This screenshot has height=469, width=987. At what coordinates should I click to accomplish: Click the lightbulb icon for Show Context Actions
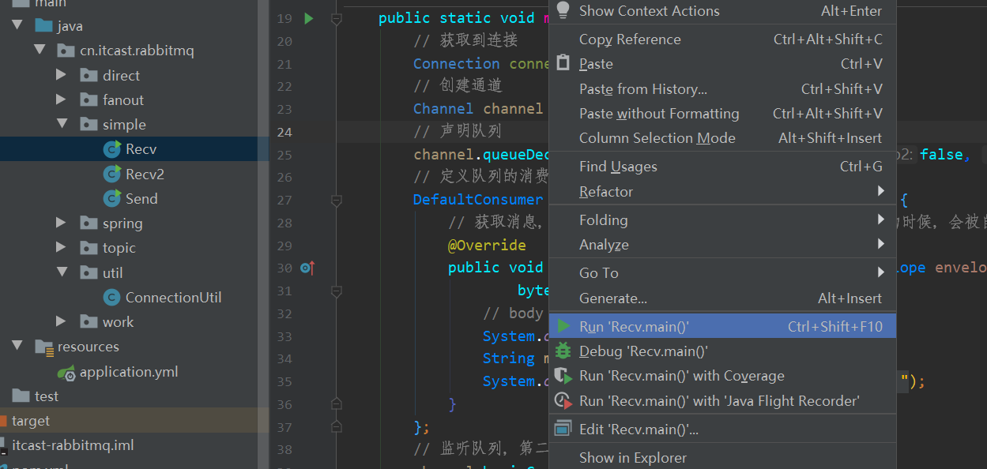pyautogui.click(x=563, y=10)
